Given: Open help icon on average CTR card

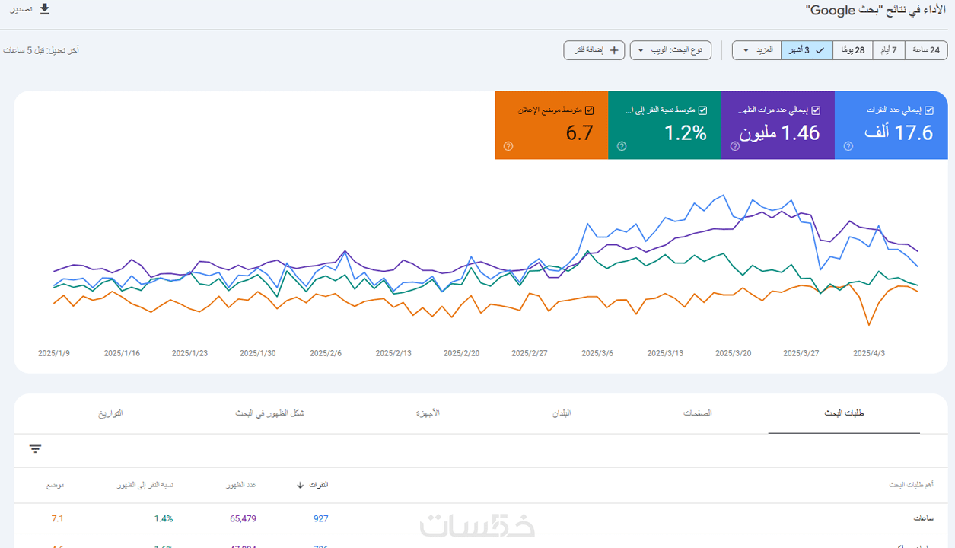Looking at the screenshot, I should pyautogui.click(x=622, y=146).
